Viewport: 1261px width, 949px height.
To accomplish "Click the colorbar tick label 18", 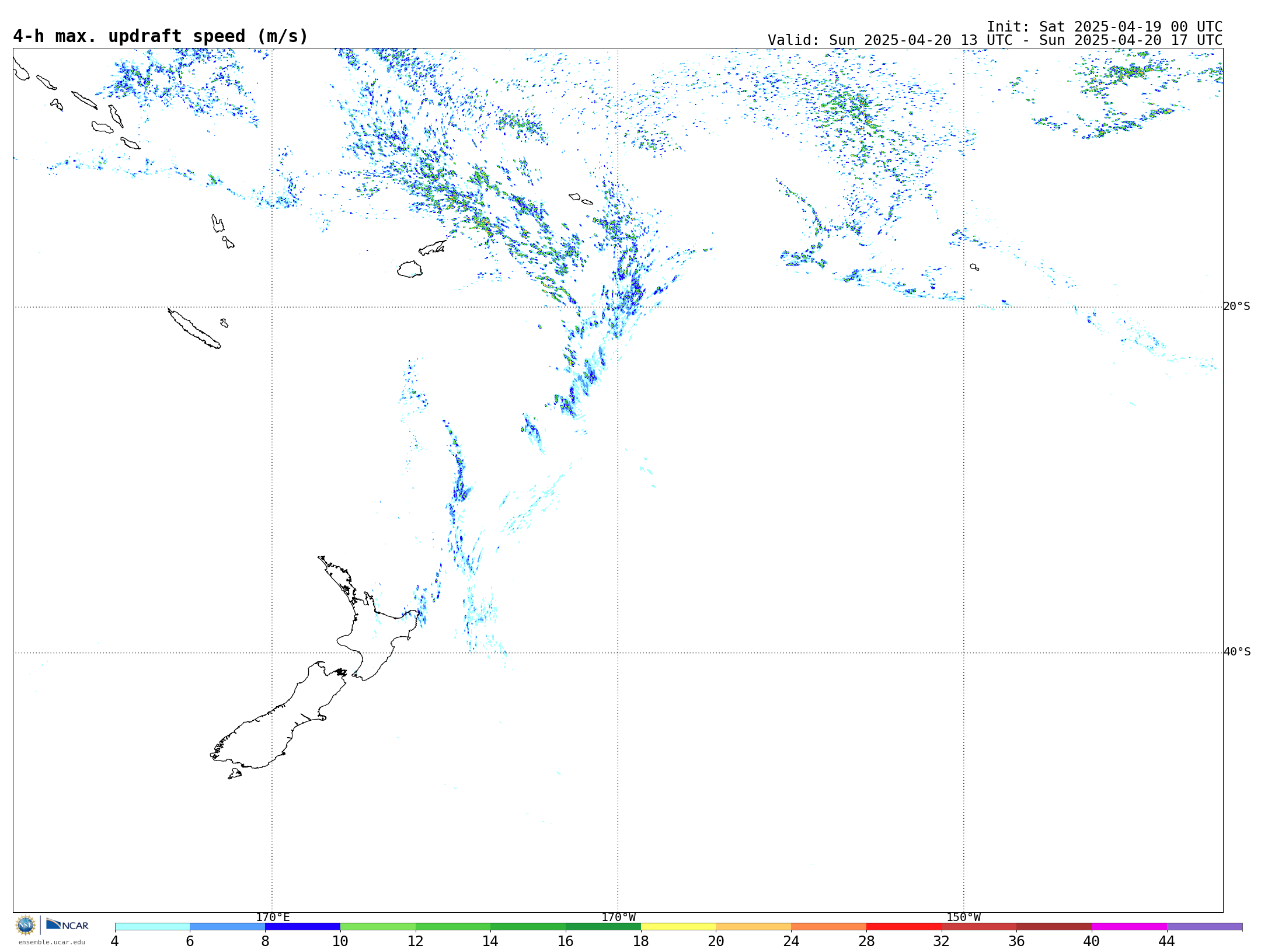I will (x=641, y=941).
